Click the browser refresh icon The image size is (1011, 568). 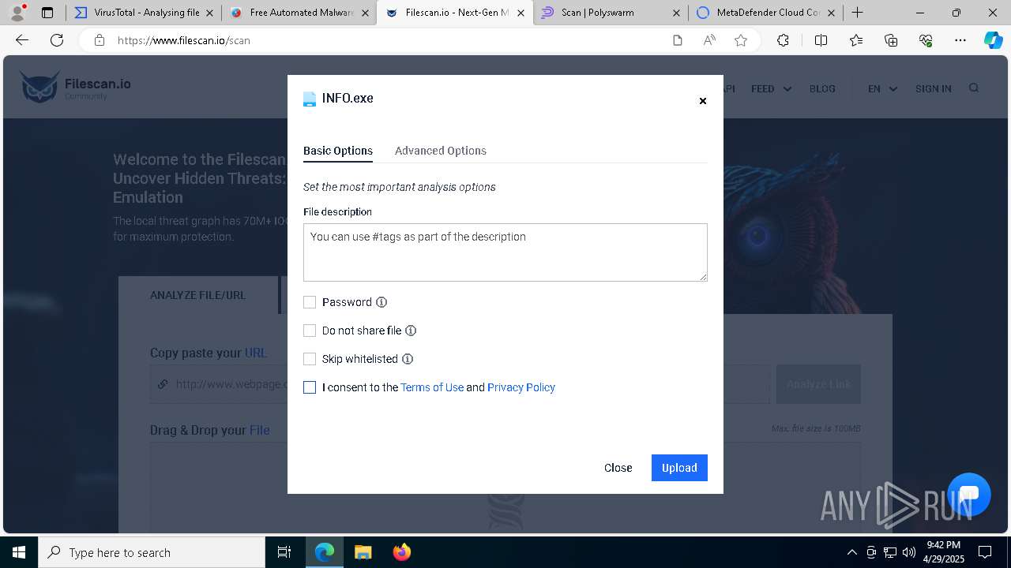tap(57, 40)
